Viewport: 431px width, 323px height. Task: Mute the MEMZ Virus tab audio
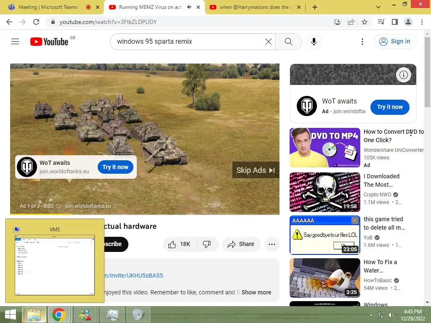point(189,7)
